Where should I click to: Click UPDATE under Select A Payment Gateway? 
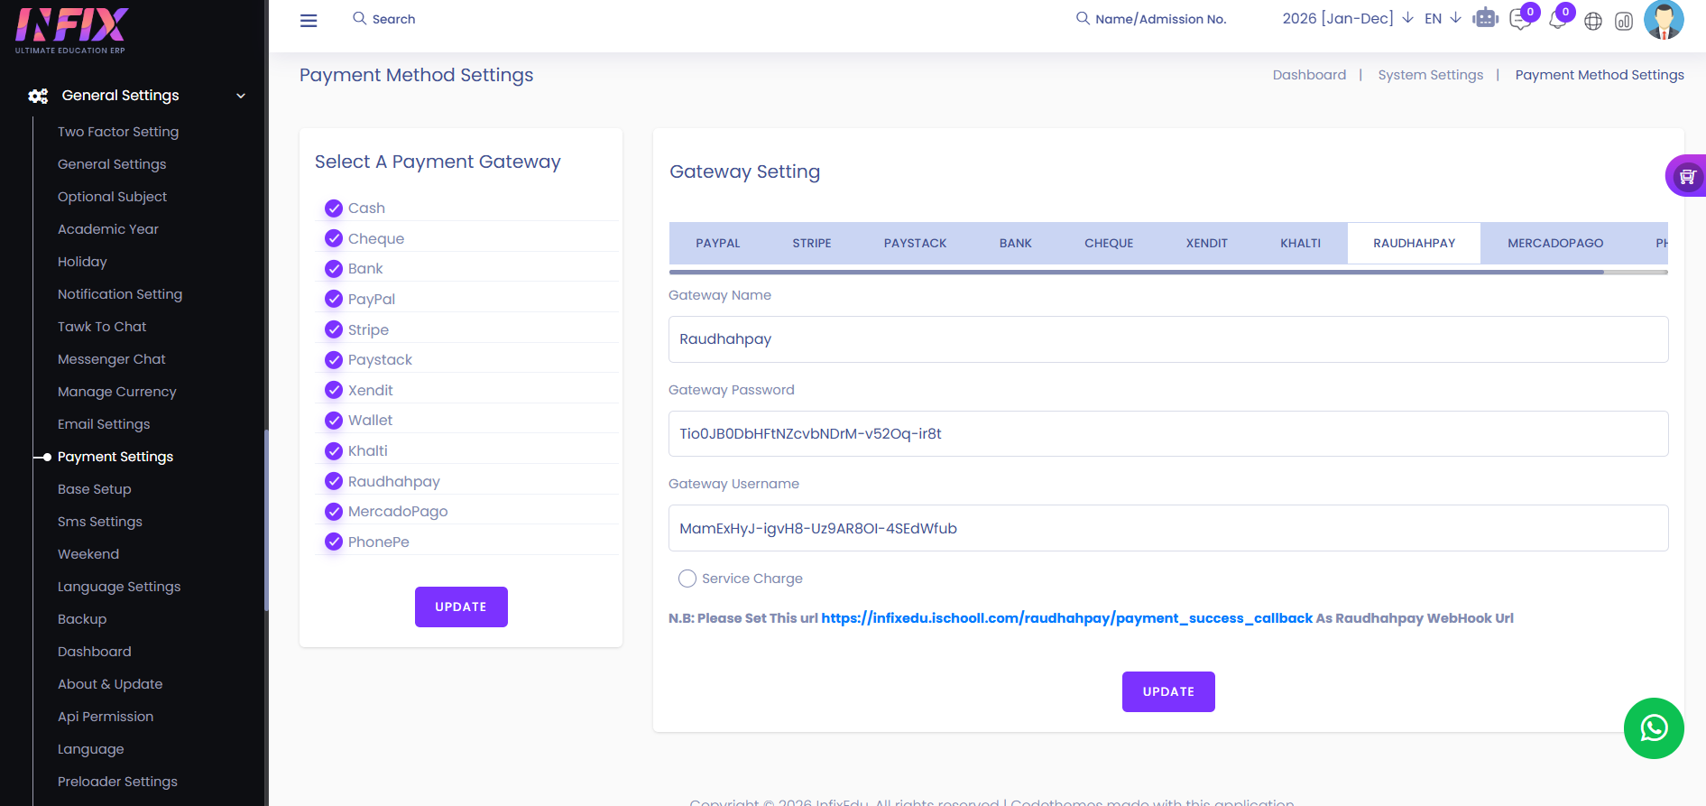point(461,607)
